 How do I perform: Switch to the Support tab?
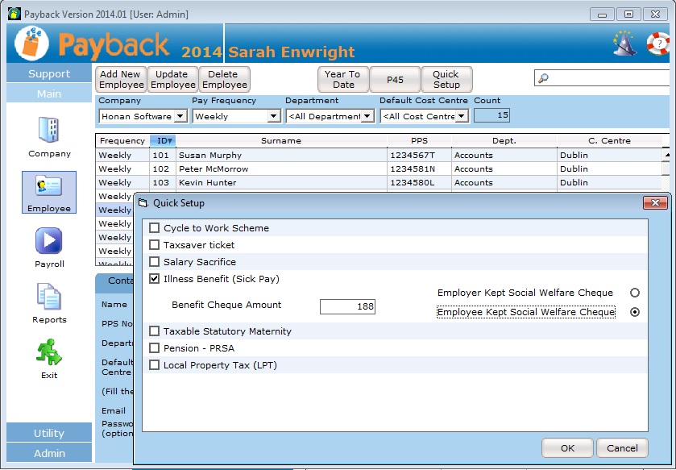click(x=49, y=73)
